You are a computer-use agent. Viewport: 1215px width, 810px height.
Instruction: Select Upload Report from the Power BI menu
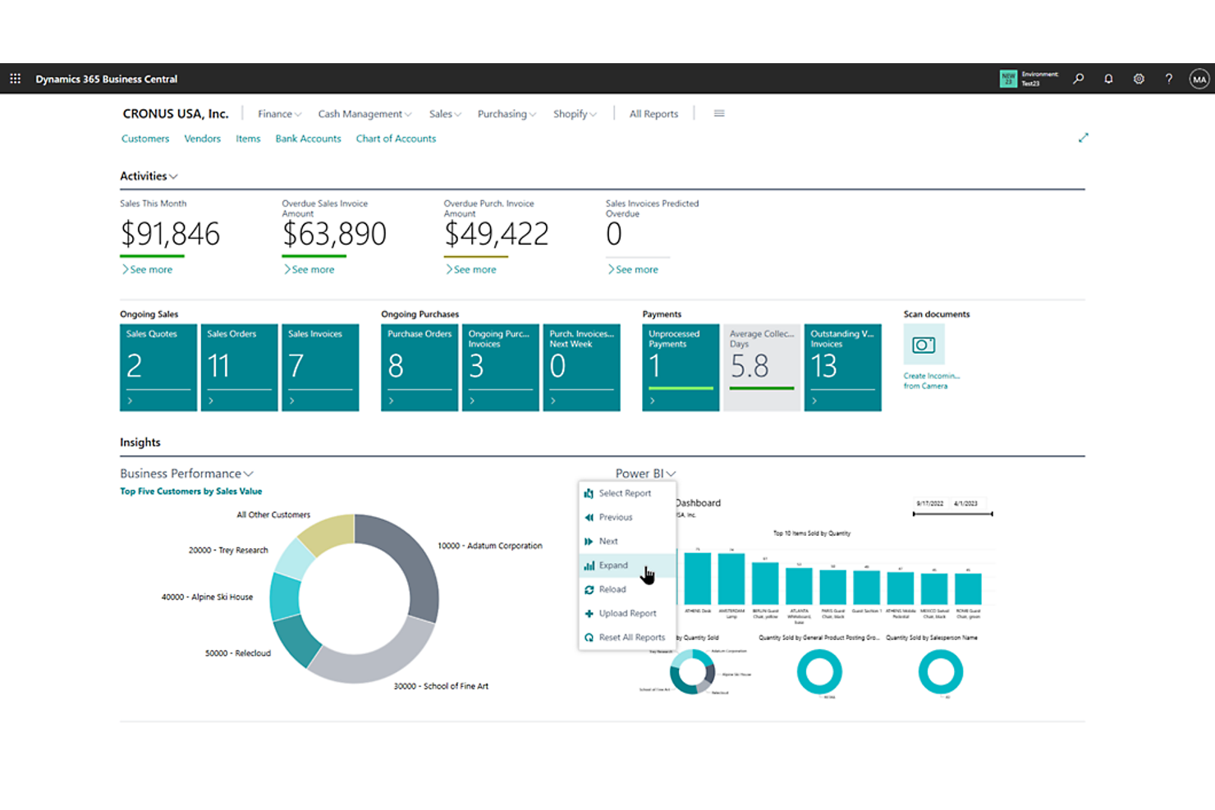coord(628,613)
